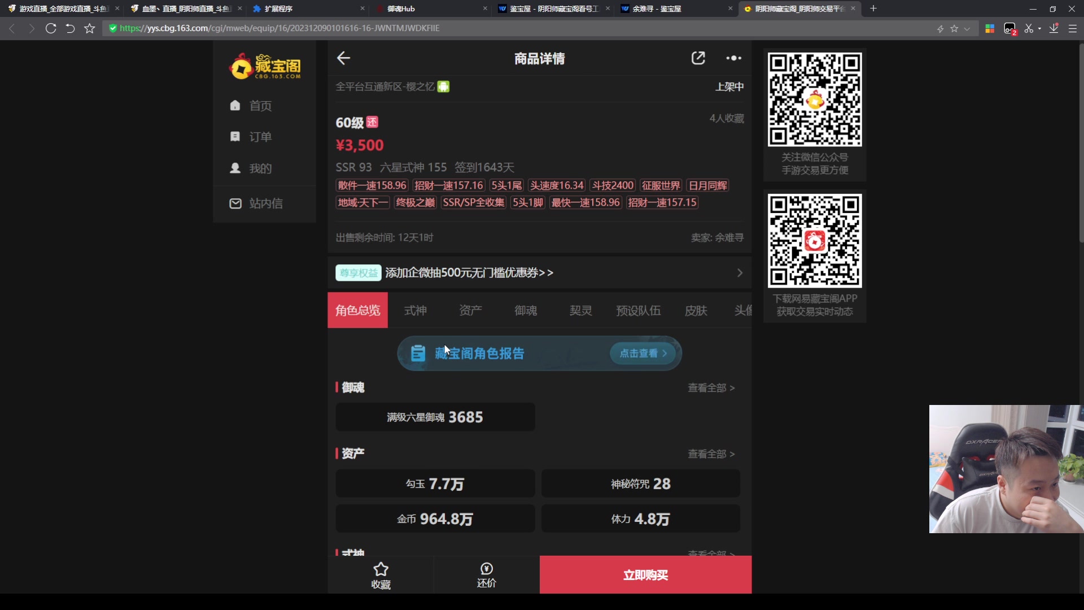
Task: Open the more options (...) menu at top
Action: coord(733,58)
